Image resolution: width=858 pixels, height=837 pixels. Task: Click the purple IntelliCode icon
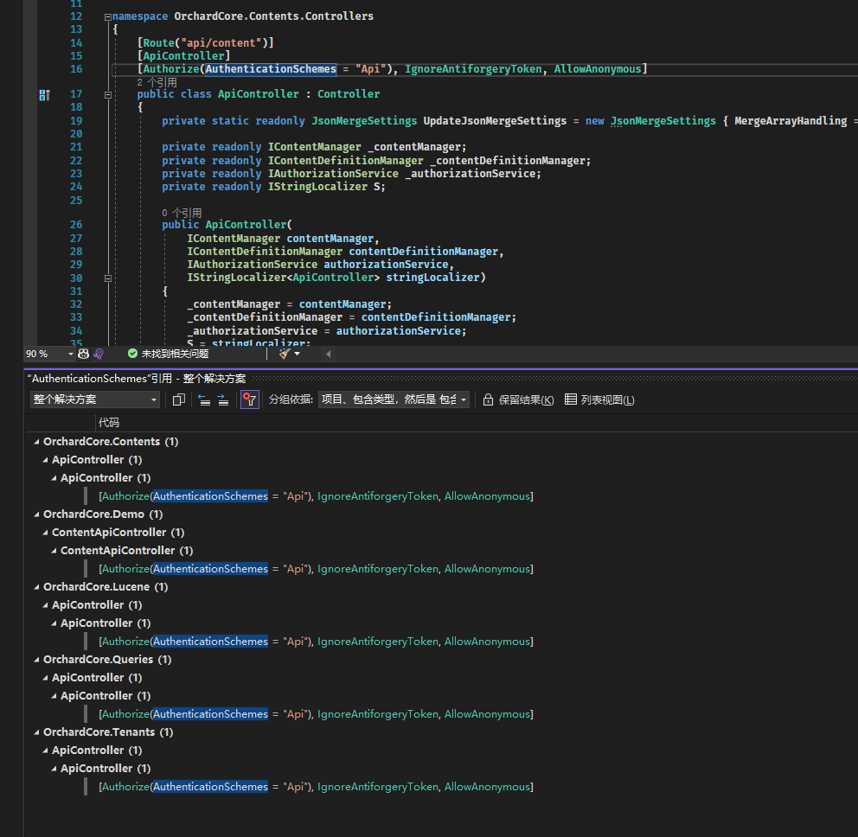pos(99,354)
